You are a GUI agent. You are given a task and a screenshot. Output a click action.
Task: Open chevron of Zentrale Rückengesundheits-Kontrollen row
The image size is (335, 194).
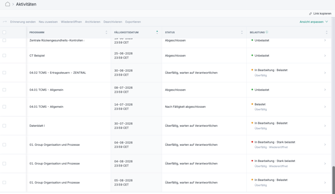tap(325, 40)
